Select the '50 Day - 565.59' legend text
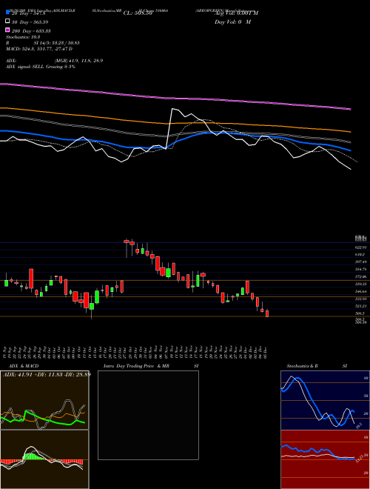370x489 pixels. [x=30, y=22]
